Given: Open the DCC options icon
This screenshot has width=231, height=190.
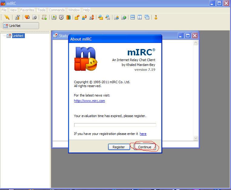Looking at the screenshot, I should (91, 17).
